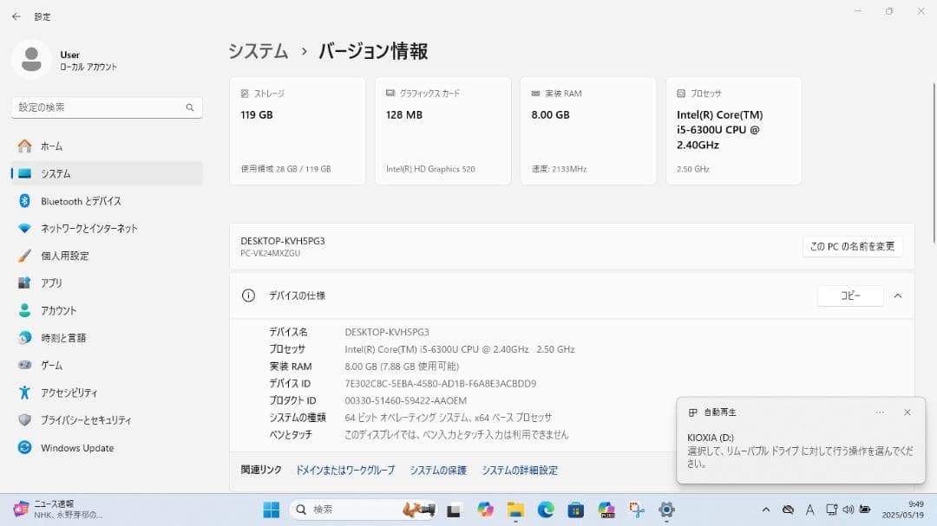The width and height of the screenshot is (937, 526).
Task: Return to システム via the breadcrumb
Action: 257,51
